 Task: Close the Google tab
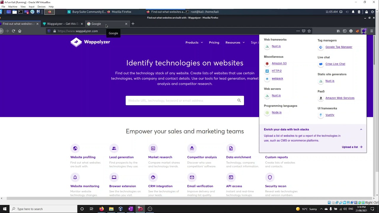(126, 24)
